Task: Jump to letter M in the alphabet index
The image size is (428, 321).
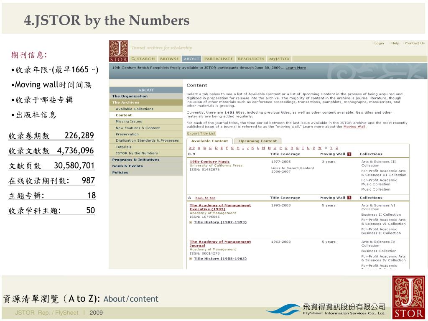Action: 263,148
